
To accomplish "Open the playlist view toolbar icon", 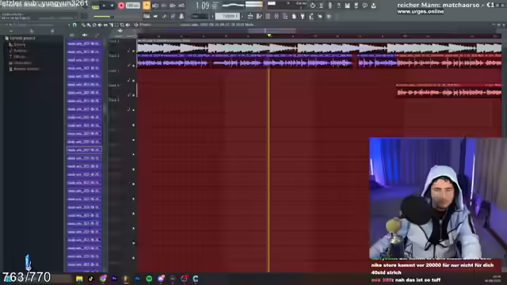I will click(147, 16).
